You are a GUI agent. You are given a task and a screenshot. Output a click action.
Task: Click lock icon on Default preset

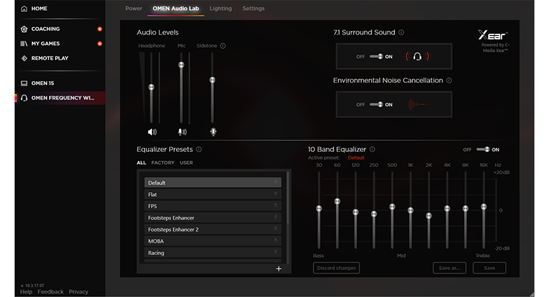[276, 182]
